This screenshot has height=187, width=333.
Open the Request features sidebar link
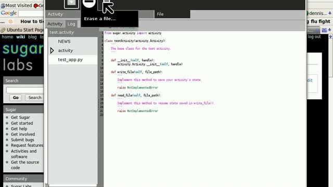[x=27, y=145]
